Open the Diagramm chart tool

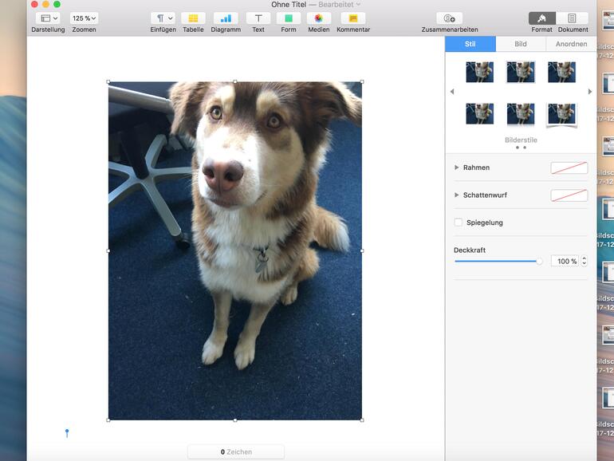coord(226,18)
